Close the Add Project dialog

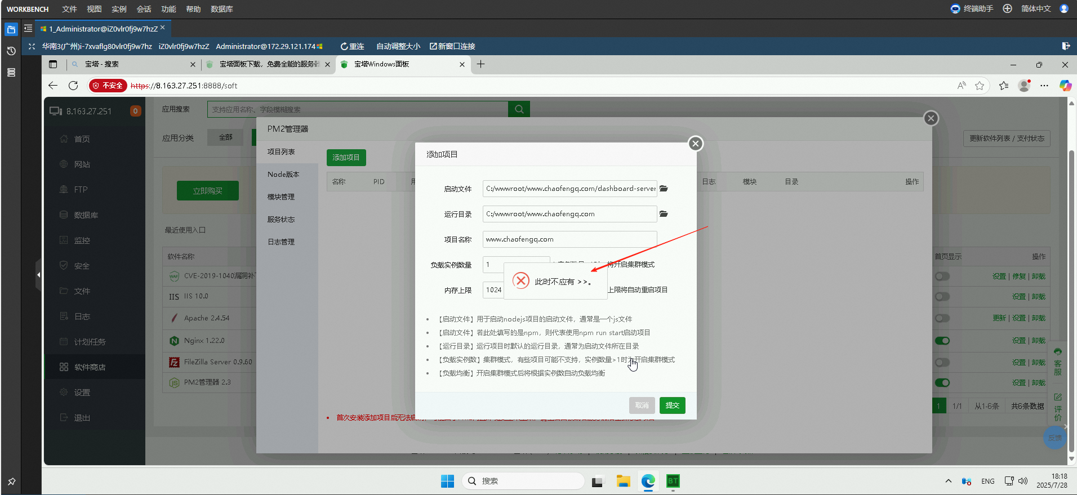[x=696, y=144]
